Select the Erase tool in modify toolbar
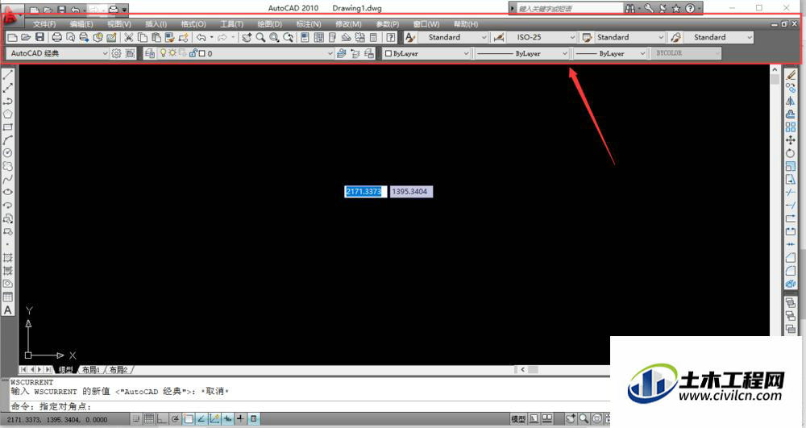Image resolution: width=806 pixels, height=428 pixels. (791, 75)
